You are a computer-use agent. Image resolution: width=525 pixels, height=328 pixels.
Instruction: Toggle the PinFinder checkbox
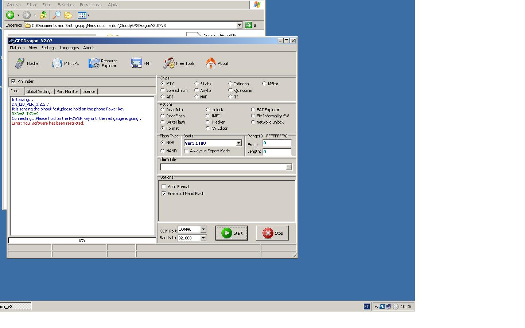pos(13,81)
